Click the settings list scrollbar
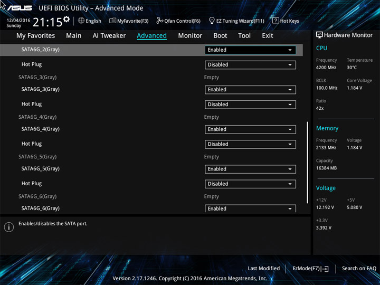 click(307, 163)
